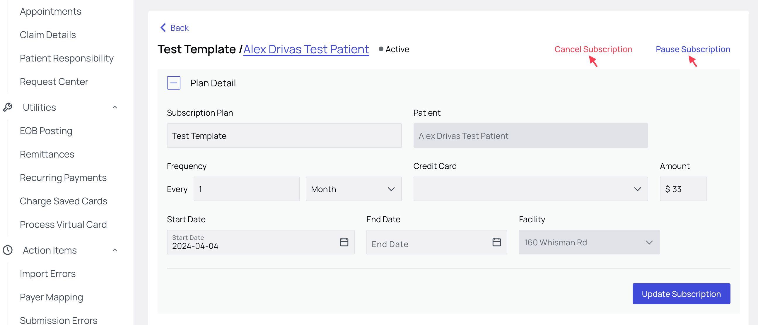This screenshot has height=325, width=758.
Task: Click the Utilities wrench icon
Action: click(8, 107)
